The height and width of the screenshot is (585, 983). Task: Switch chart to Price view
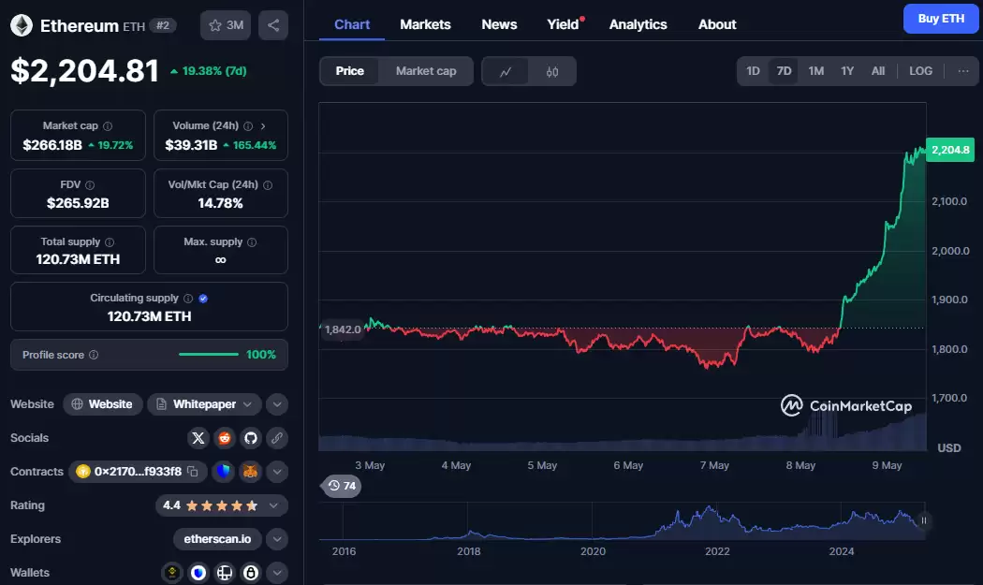pyautogui.click(x=350, y=71)
